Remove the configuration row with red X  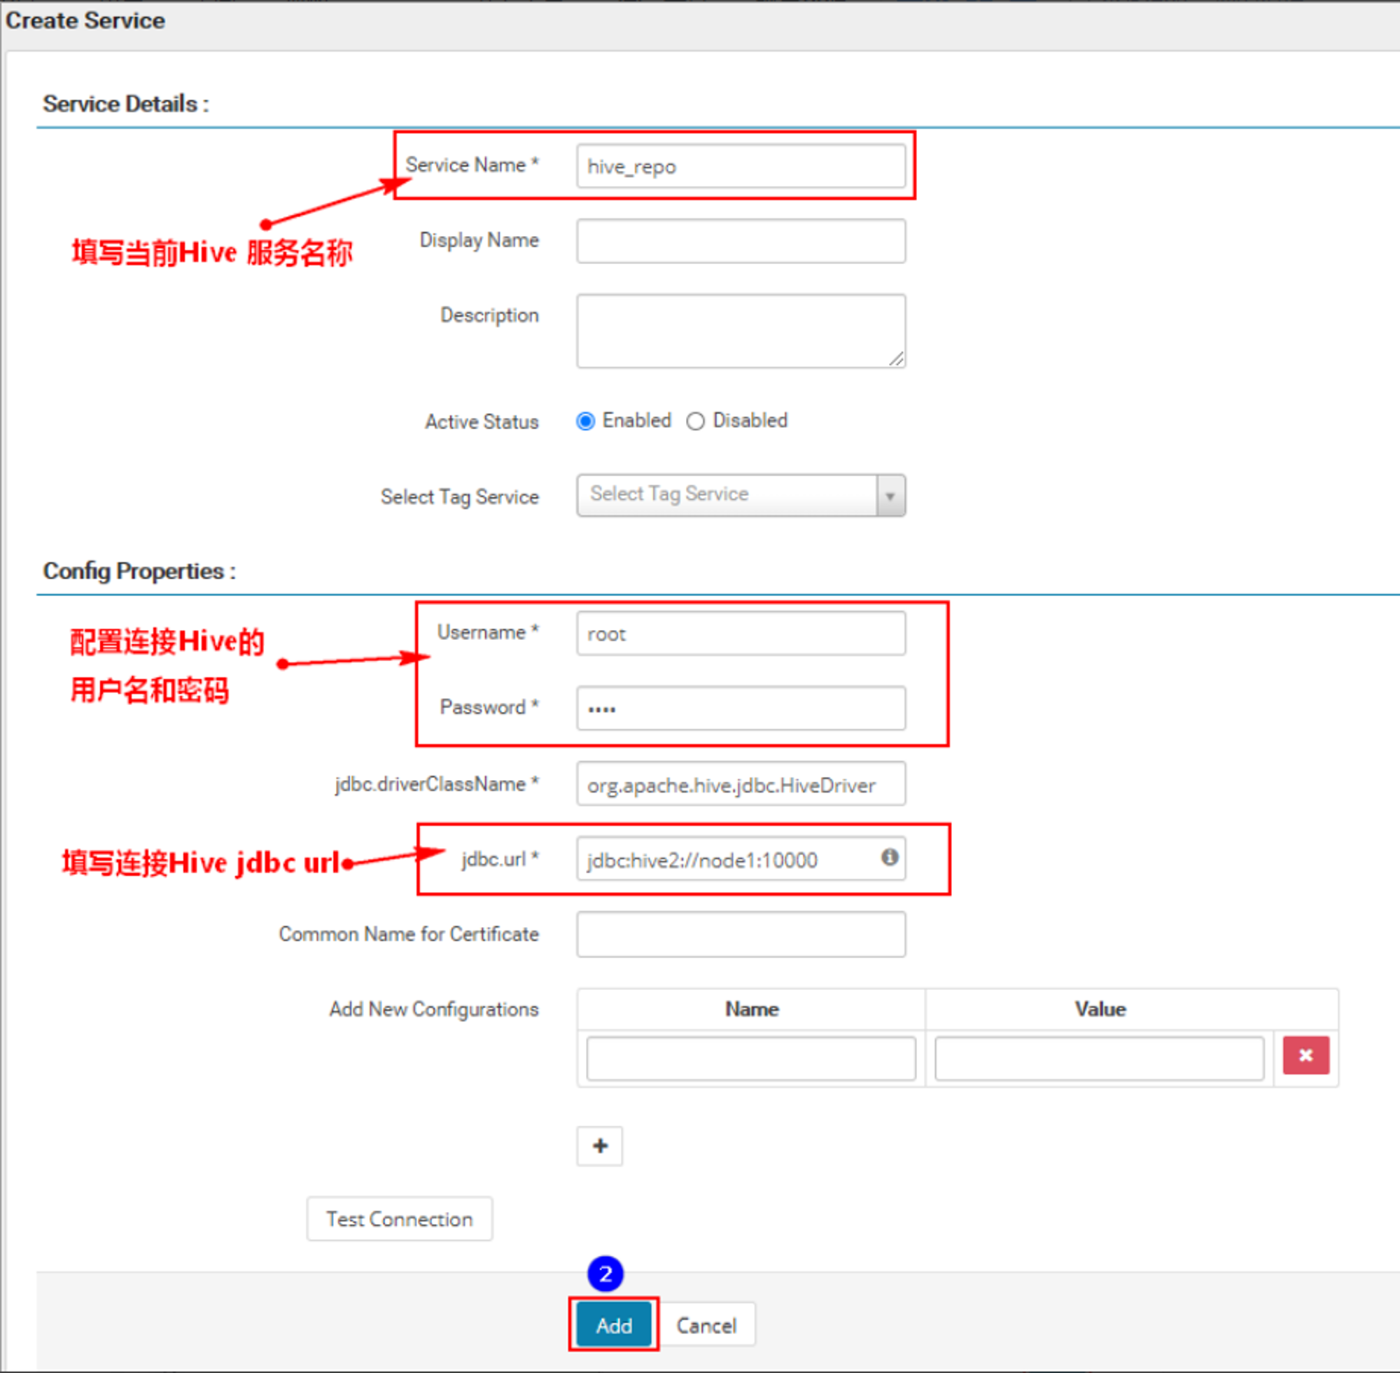(x=1305, y=1056)
